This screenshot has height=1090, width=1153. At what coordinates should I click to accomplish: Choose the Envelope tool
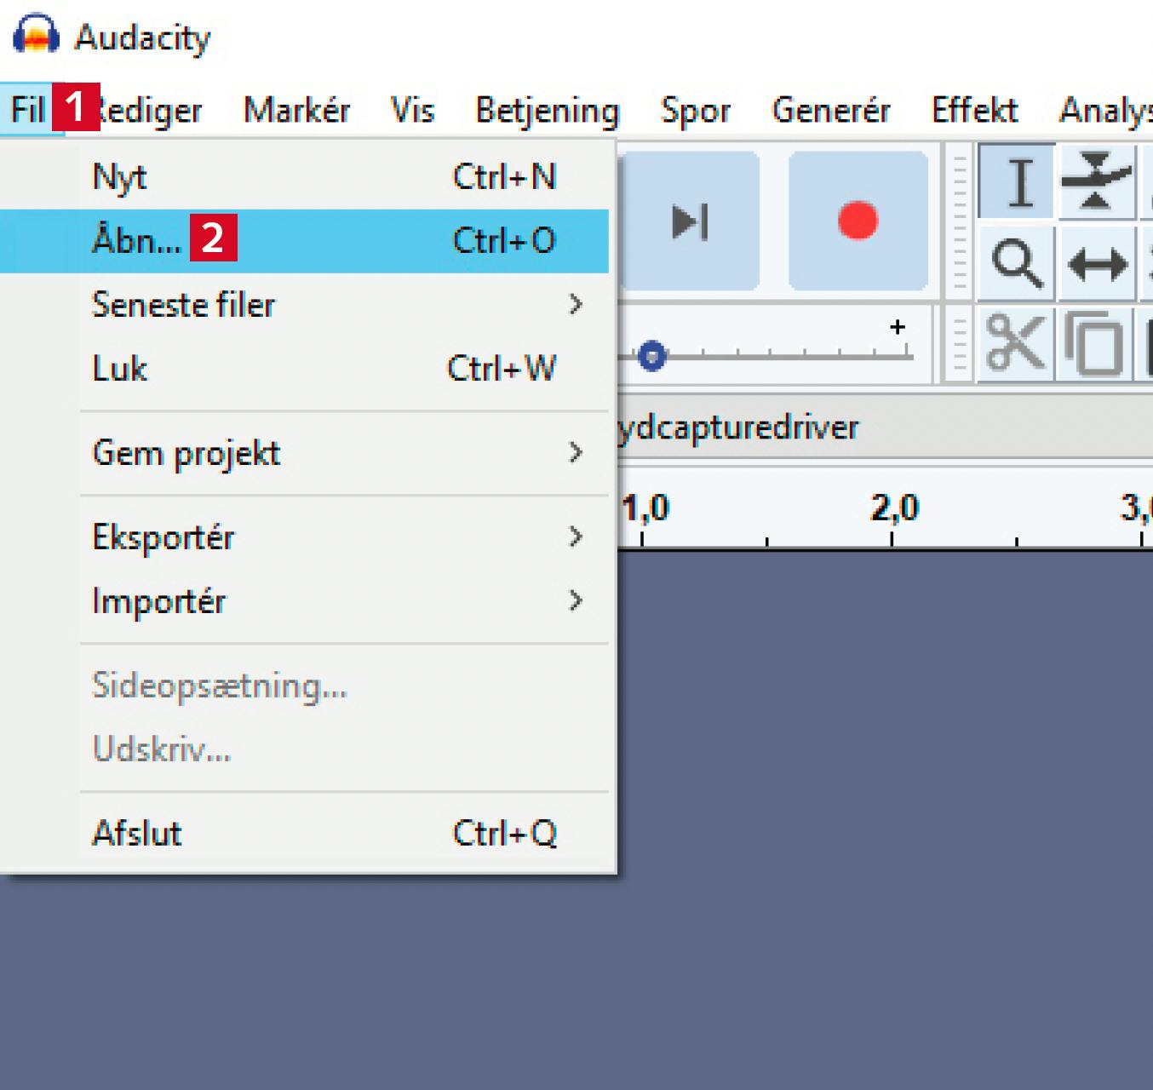[1096, 181]
